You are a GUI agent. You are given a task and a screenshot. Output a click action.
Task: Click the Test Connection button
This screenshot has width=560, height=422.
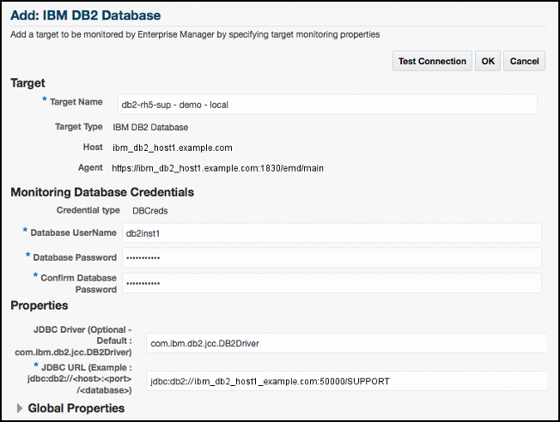(432, 61)
